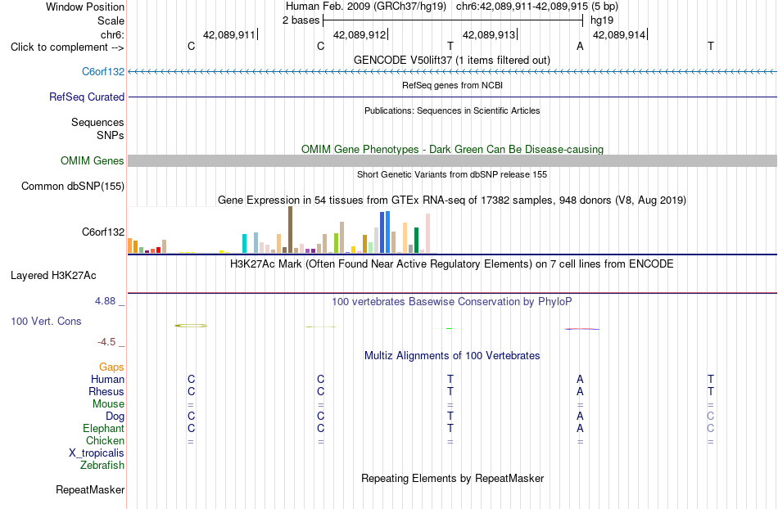Select the Chicken alignment species label
The image size is (778, 509).
tap(105, 440)
